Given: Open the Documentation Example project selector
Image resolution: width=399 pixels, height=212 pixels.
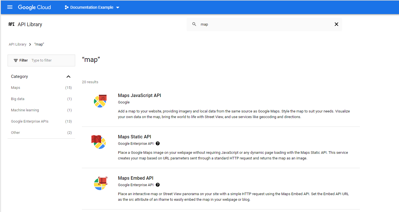Looking at the screenshot, I should pyautogui.click(x=92, y=7).
